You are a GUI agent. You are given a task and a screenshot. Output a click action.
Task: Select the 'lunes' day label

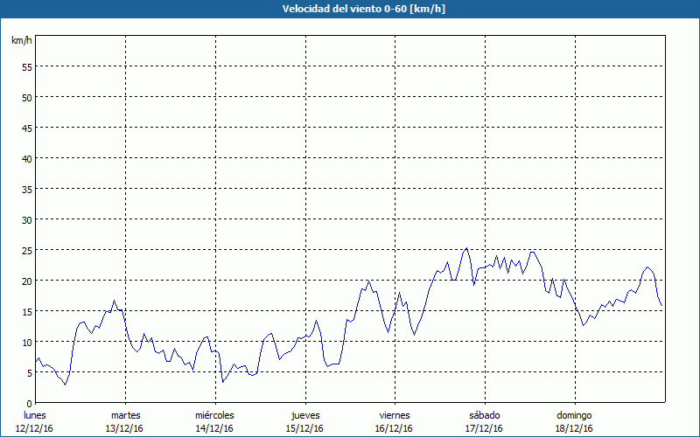click(35, 415)
